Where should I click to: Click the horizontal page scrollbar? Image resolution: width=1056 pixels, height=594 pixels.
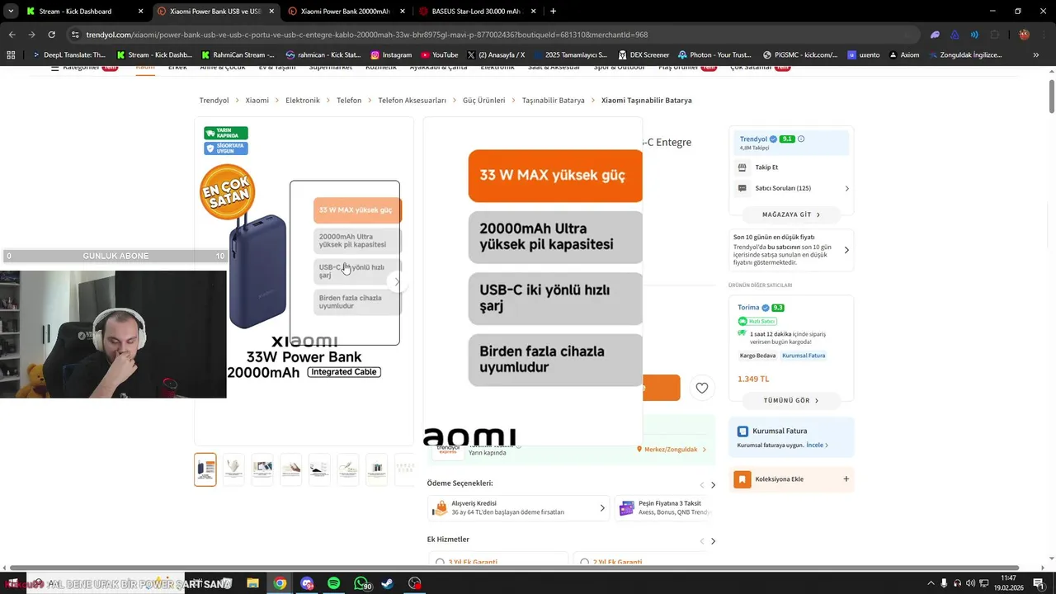click(x=513, y=568)
